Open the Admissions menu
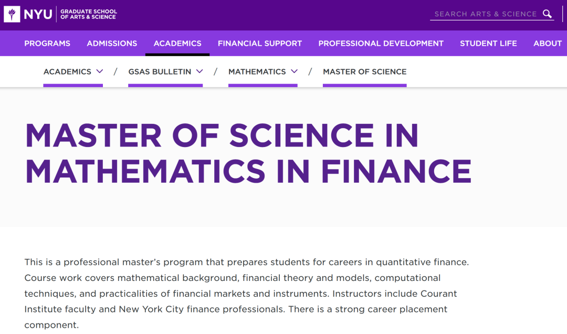 click(112, 44)
